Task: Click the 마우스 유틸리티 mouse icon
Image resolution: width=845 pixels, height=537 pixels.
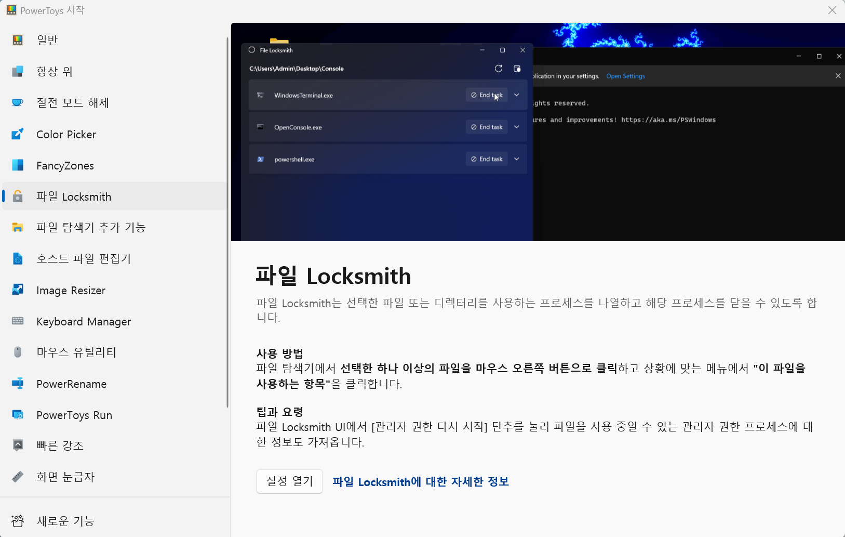Action: coord(18,352)
